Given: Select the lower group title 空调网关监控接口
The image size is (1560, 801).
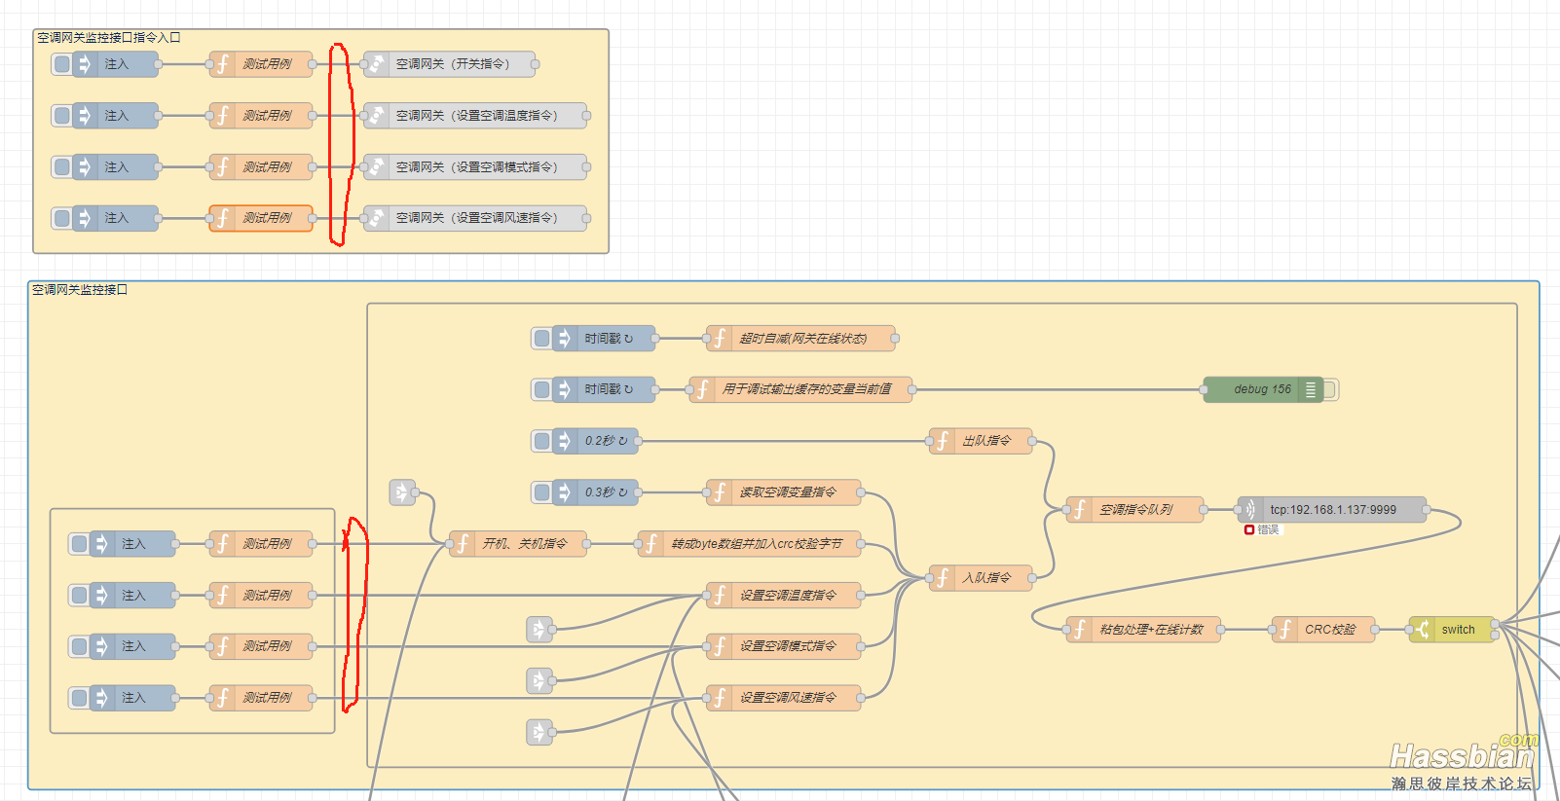Looking at the screenshot, I should [x=80, y=290].
